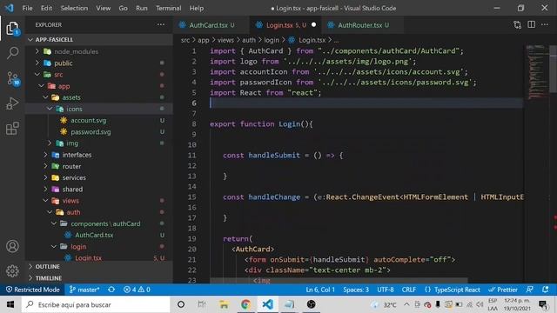Click the open changes compare icon
557x313 pixels.
pyautogui.click(x=517, y=25)
